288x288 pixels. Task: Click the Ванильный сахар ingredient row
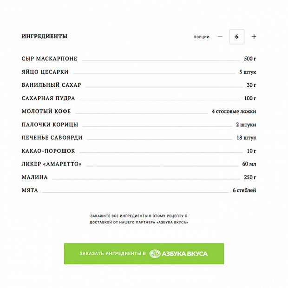[51, 85]
